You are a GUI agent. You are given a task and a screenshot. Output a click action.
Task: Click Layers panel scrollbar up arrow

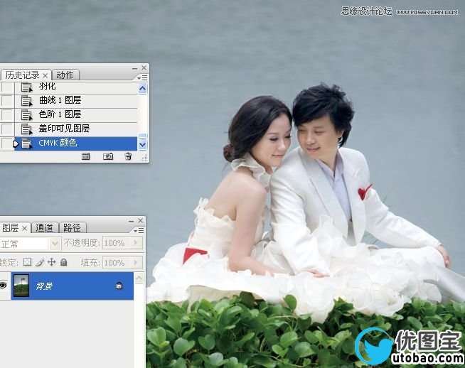click(x=139, y=278)
